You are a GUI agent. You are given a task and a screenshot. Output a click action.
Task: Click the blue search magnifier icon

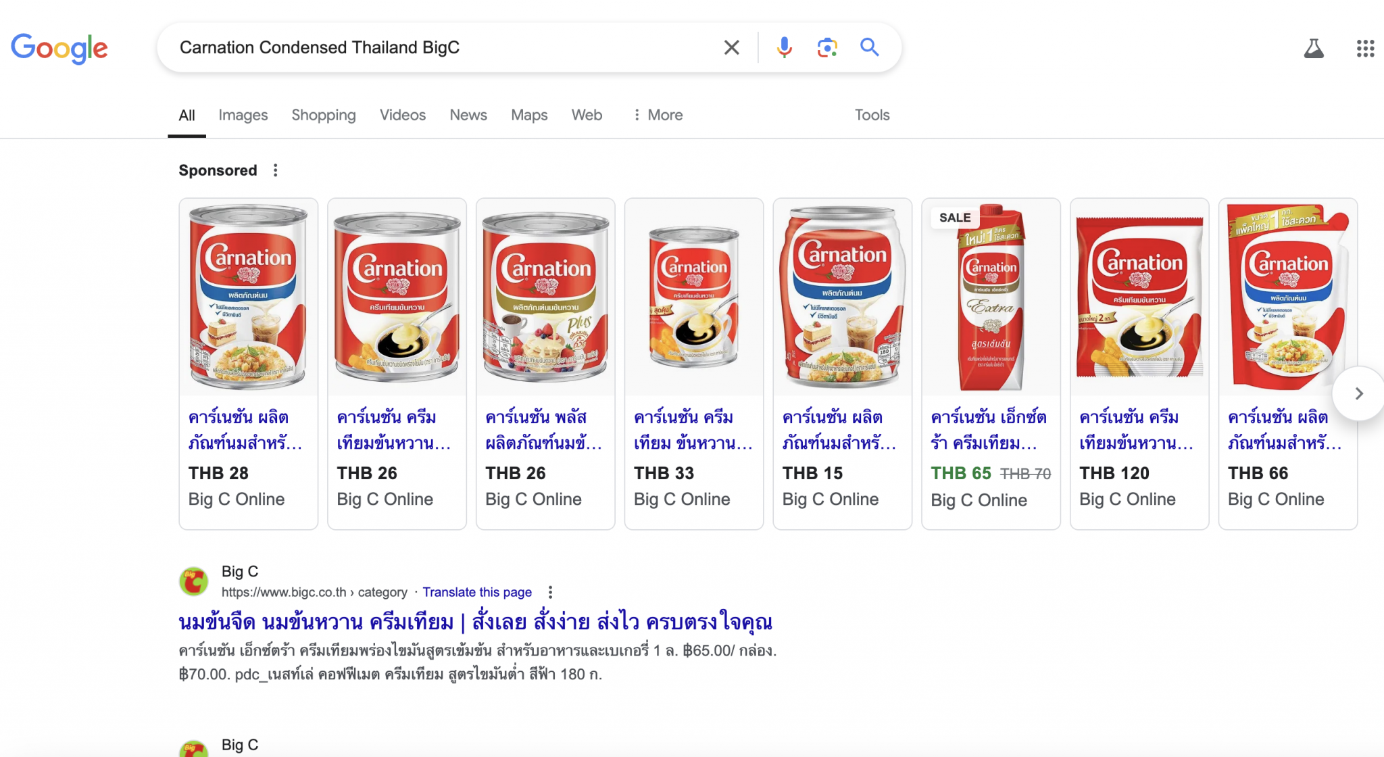[870, 47]
